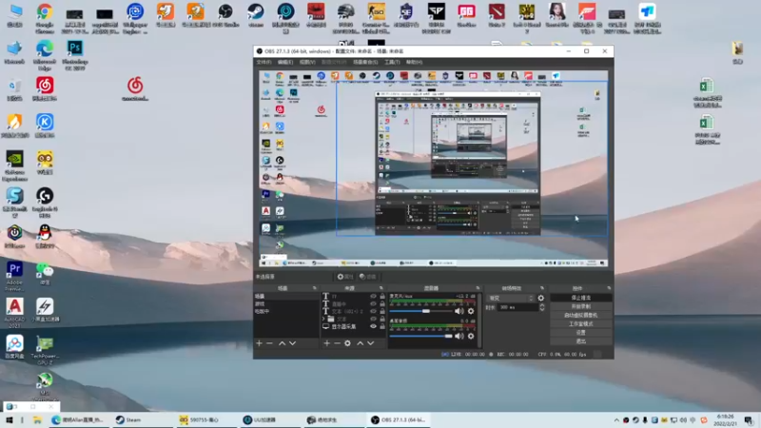This screenshot has width=761, height=428.
Task: Click the 开始录制 button
Action: (x=581, y=306)
